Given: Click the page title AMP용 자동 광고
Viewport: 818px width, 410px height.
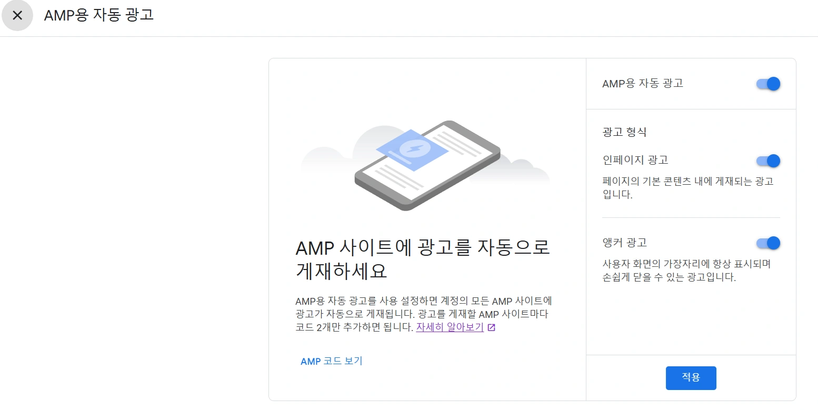Looking at the screenshot, I should 98,15.
